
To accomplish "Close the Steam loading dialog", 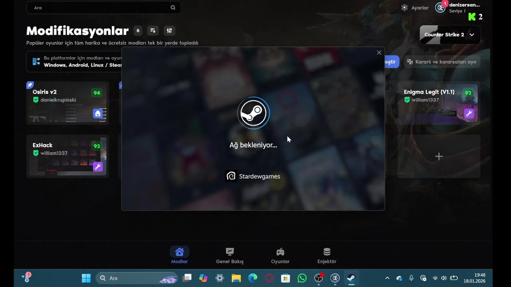I will (x=379, y=53).
